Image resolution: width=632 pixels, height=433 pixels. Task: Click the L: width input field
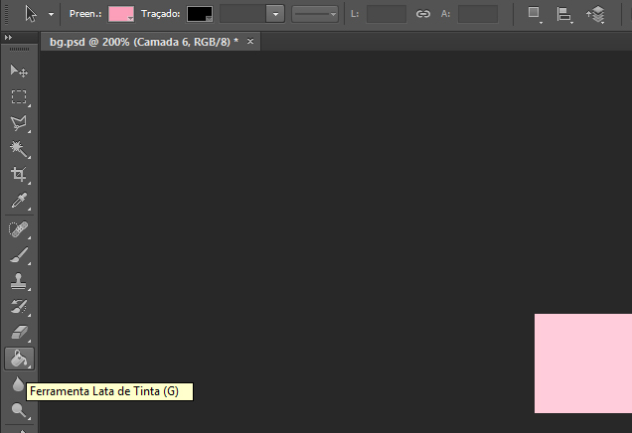pyautogui.click(x=387, y=14)
